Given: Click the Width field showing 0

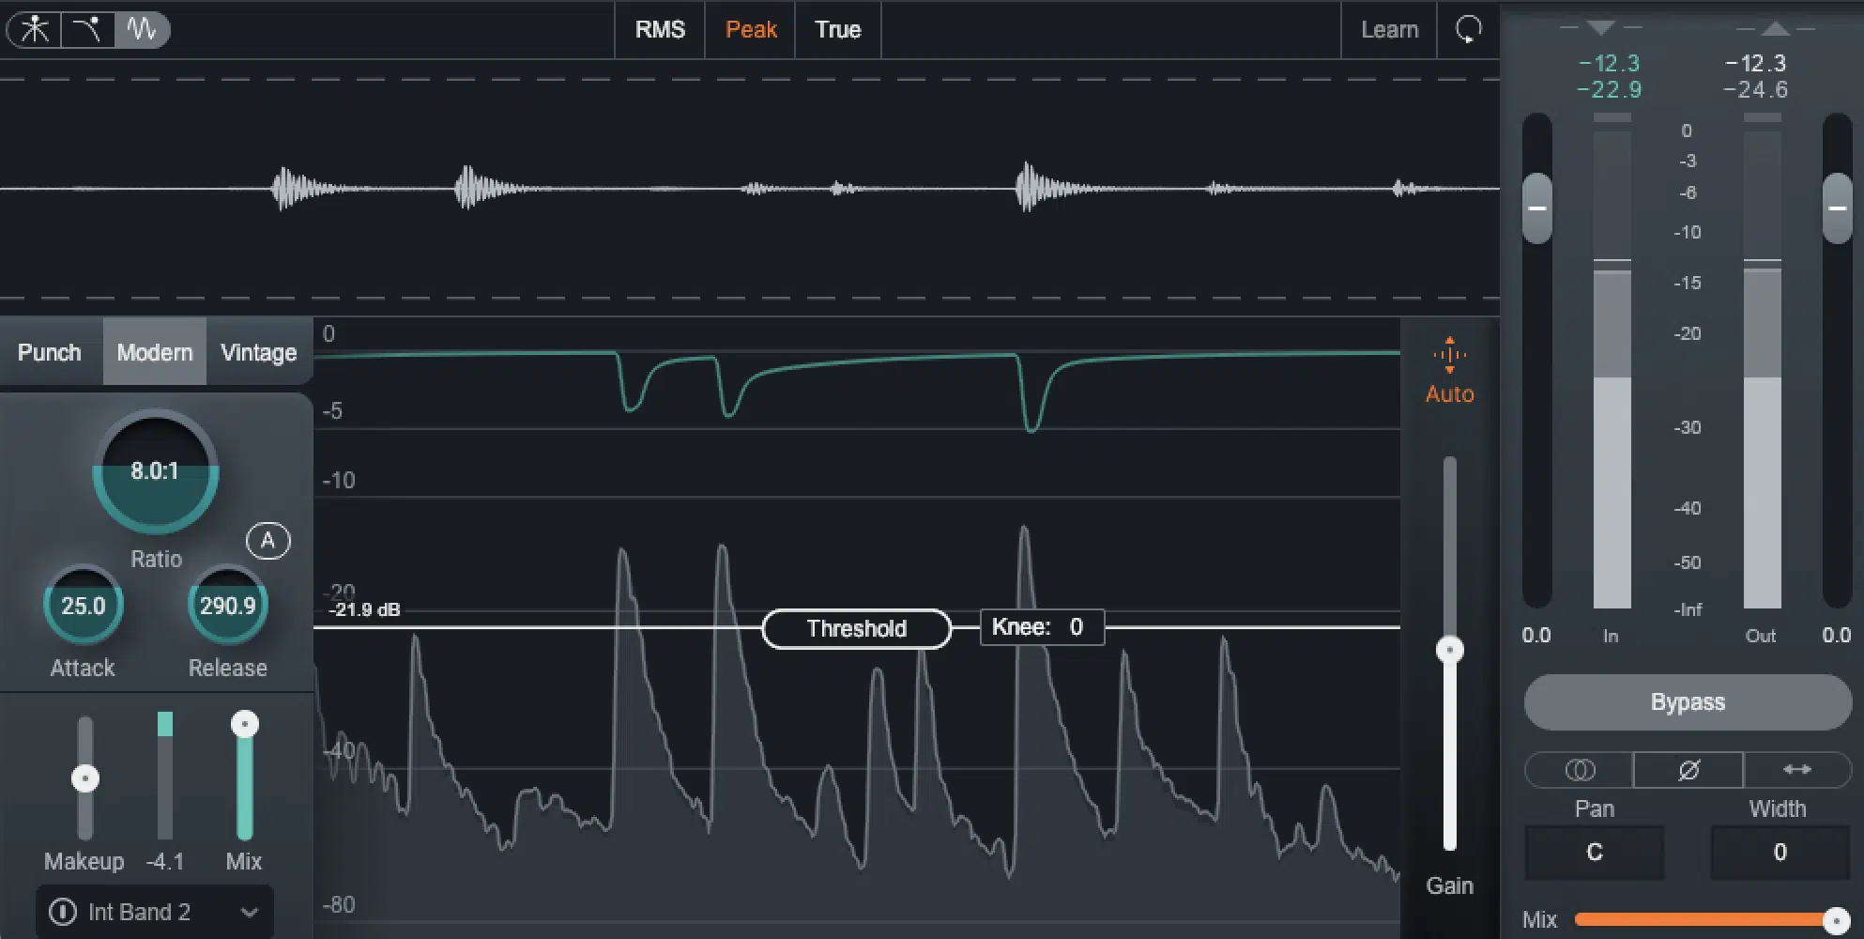Looking at the screenshot, I should click(x=1780, y=853).
